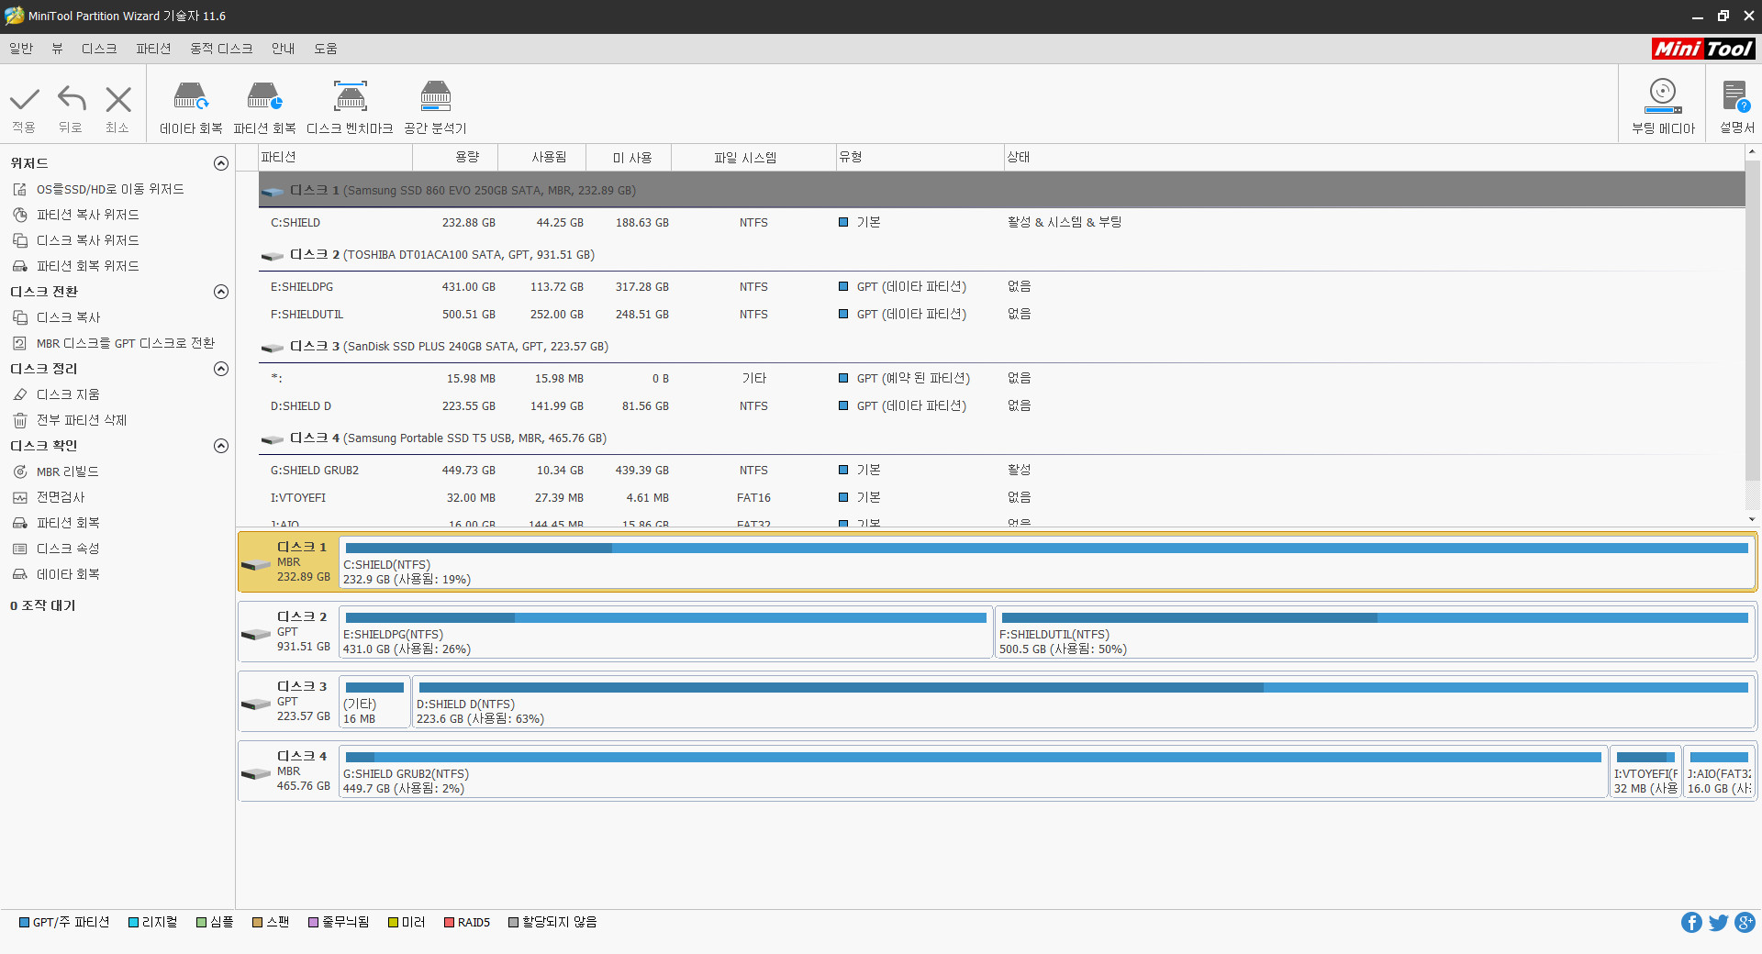Start the Partition Copy wizard (파티션 복사 위저드)
Viewport: 1762px width, 954px height.
(x=88, y=215)
